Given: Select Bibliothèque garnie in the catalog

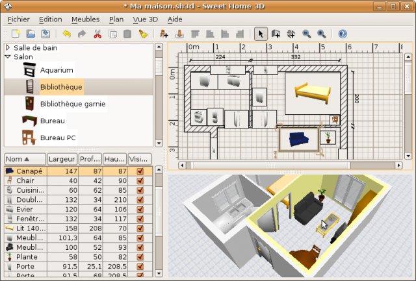Looking at the screenshot, I should [x=73, y=104].
